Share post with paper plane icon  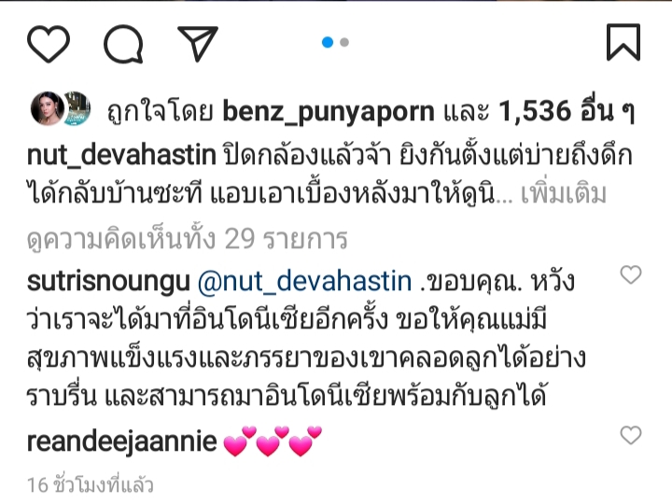pos(198,43)
